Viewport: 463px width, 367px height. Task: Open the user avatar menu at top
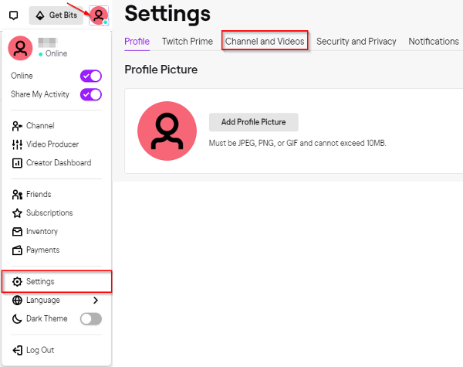coord(99,15)
